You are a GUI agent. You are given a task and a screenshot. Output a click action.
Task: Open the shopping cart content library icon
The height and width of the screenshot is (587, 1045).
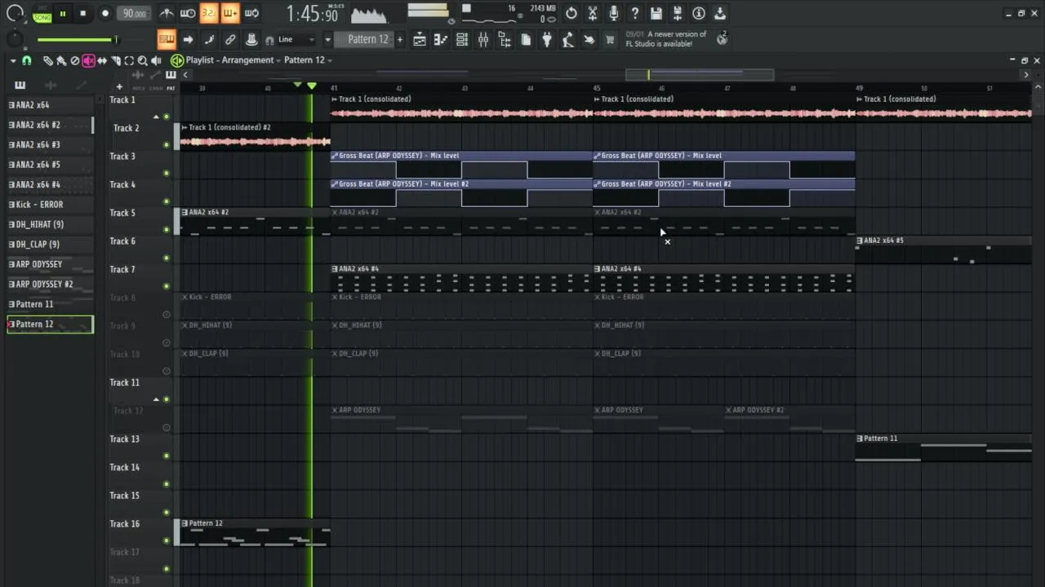[x=610, y=39]
